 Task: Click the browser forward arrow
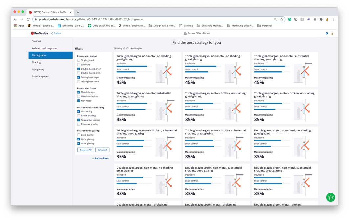coord(22,19)
